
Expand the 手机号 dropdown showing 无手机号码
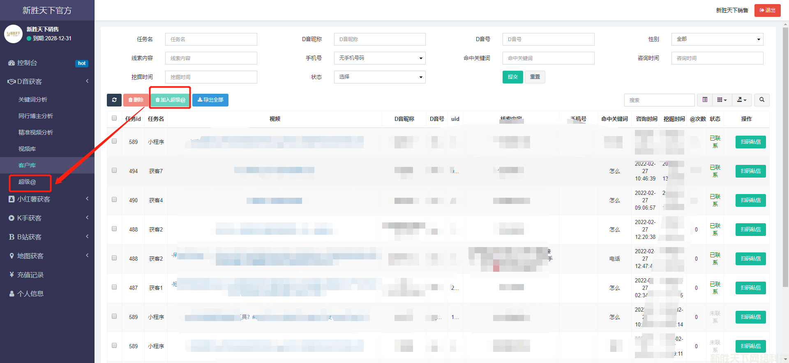pos(379,58)
